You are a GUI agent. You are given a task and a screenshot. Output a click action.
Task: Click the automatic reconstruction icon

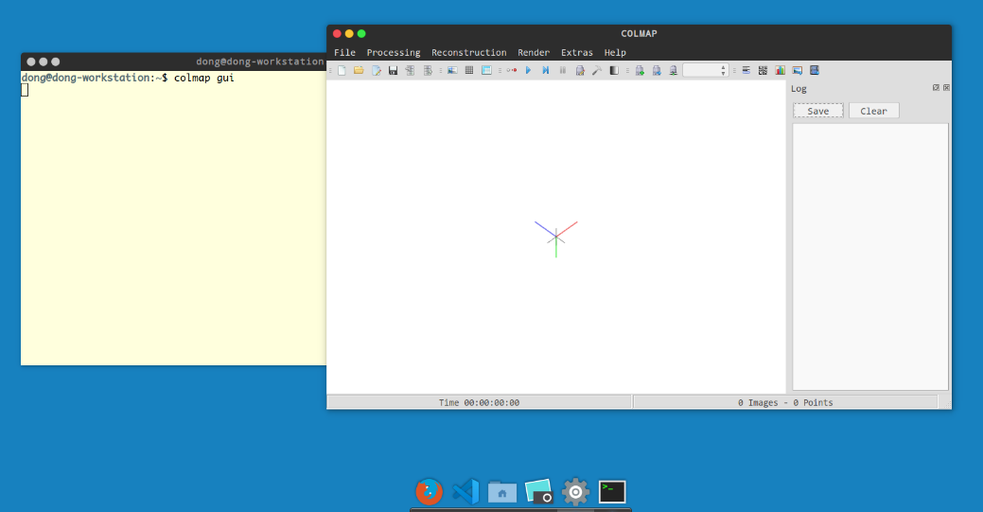pos(512,70)
